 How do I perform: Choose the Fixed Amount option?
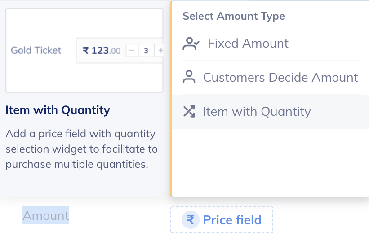(x=271, y=44)
